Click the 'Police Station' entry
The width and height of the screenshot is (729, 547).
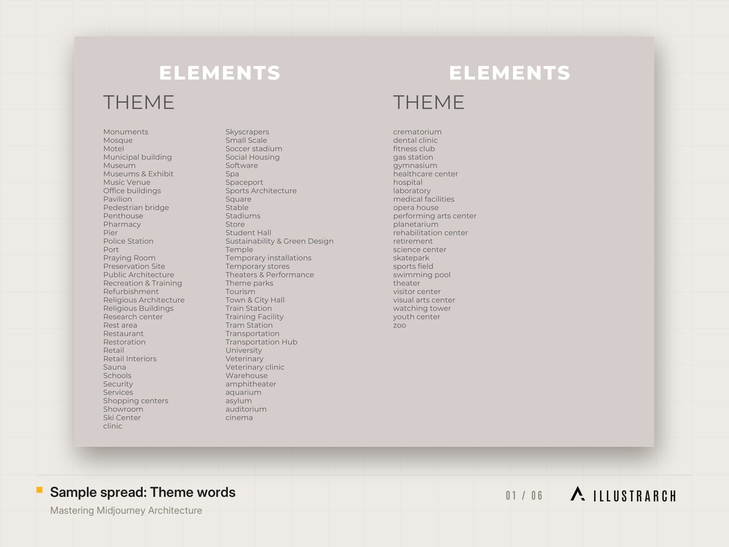[128, 241]
